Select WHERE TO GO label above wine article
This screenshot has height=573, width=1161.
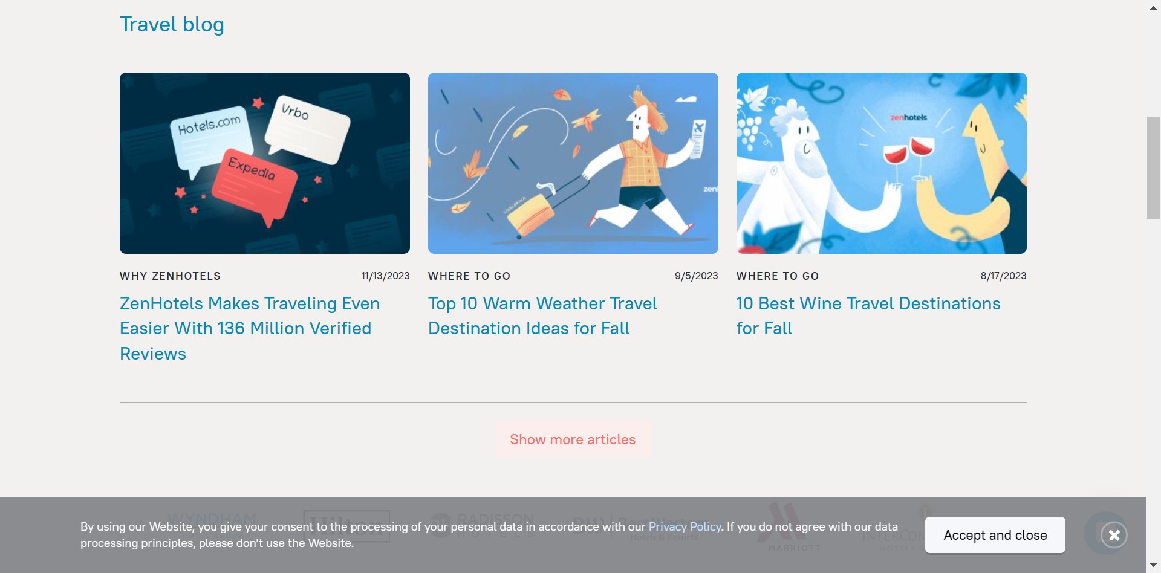pyautogui.click(x=778, y=276)
